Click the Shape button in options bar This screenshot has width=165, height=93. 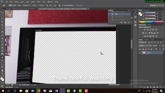tap(42, 5)
